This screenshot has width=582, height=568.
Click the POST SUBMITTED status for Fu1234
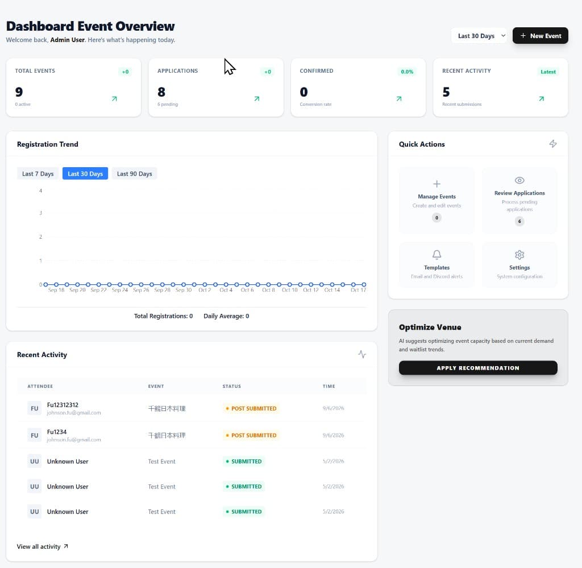click(251, 435)
